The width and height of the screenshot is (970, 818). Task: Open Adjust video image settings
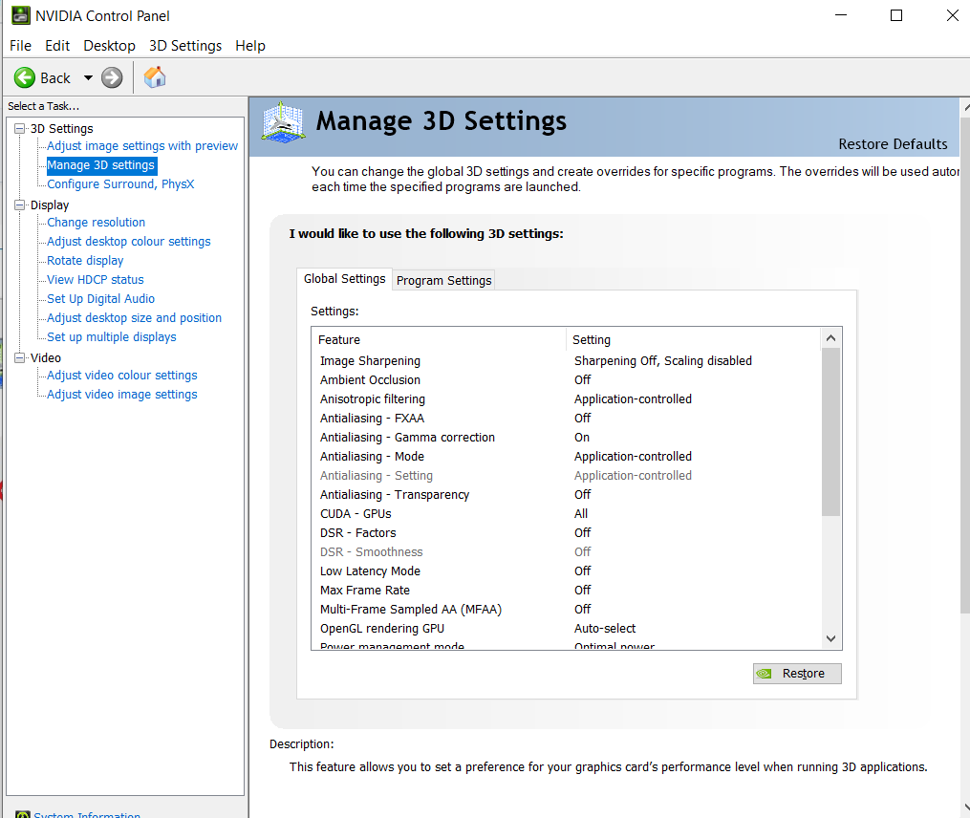click(122, 395)
